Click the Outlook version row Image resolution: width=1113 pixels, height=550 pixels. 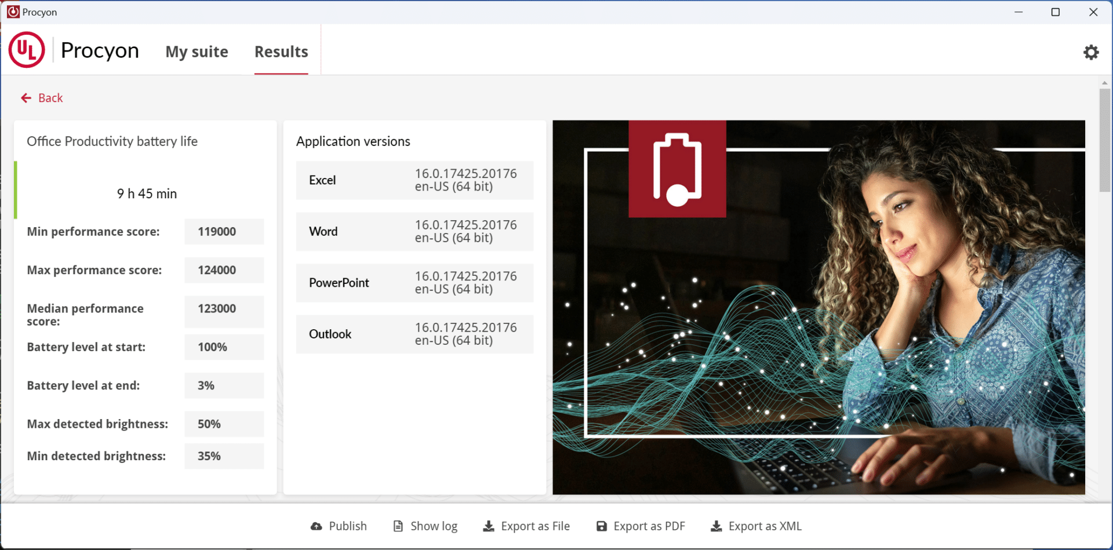coord(414,334)
